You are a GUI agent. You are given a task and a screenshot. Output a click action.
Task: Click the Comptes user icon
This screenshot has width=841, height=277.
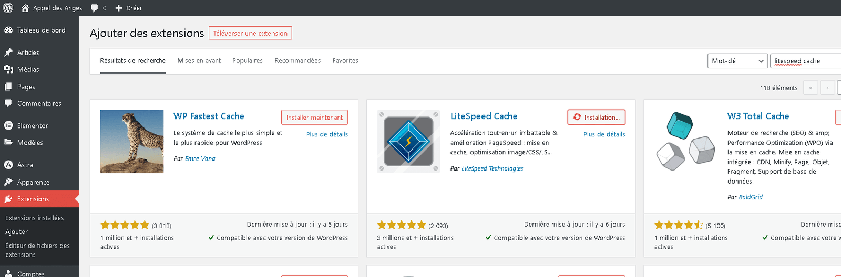[8, 274]
